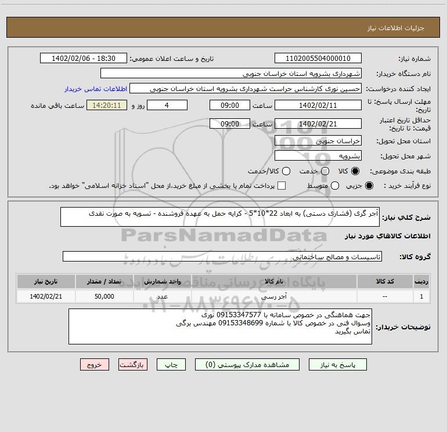This screenshot has width=447, height=432.
Task: Select the کالا/خدمت radio button
Action: point(286,171)
